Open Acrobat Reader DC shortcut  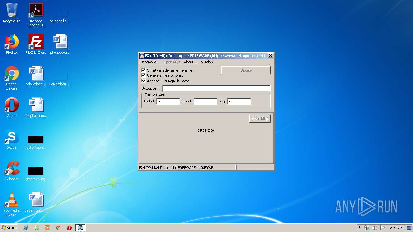pos(36,15)
